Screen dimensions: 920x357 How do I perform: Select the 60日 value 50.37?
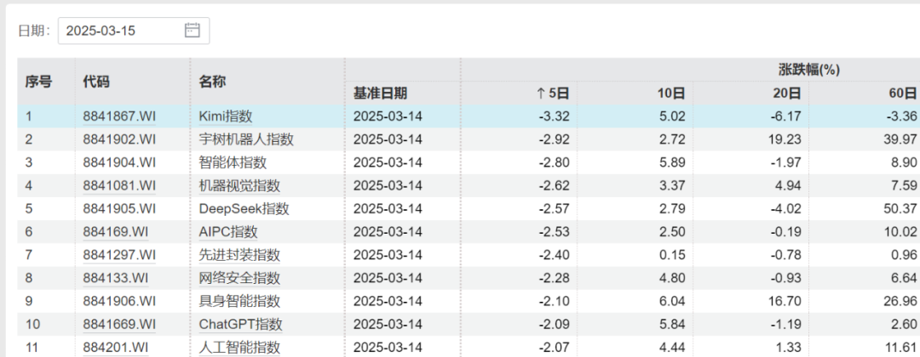(902, 209)
